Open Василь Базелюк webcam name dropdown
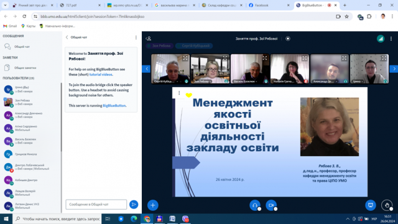The image size is (398, 224). click(x=245, y=82)
